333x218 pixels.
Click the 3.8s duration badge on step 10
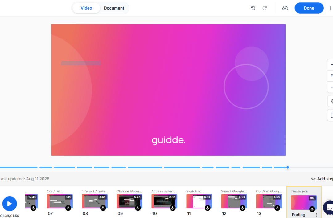coord(172,197)
